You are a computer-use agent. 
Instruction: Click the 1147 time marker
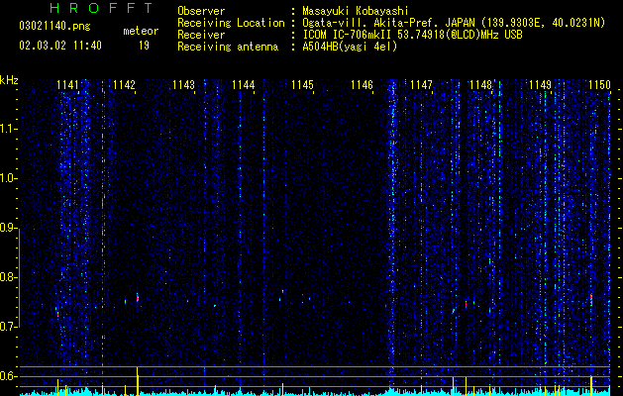click(x=421, y=85)
